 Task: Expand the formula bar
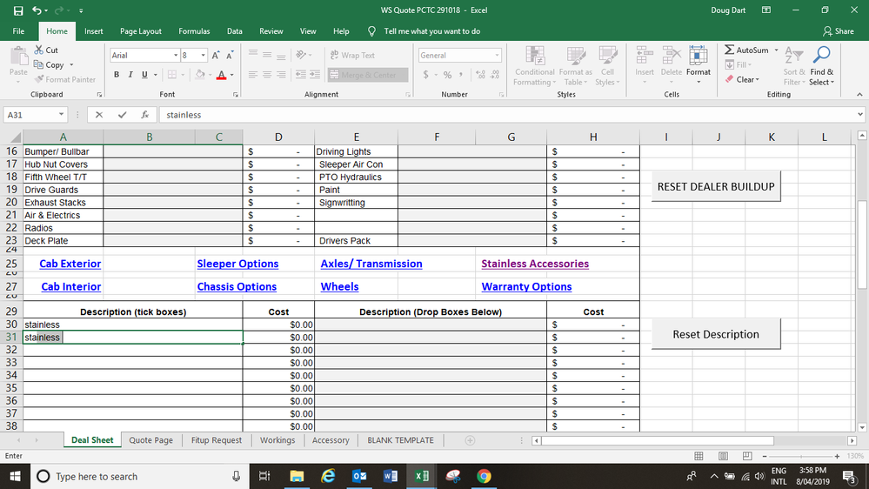point(859,115)
